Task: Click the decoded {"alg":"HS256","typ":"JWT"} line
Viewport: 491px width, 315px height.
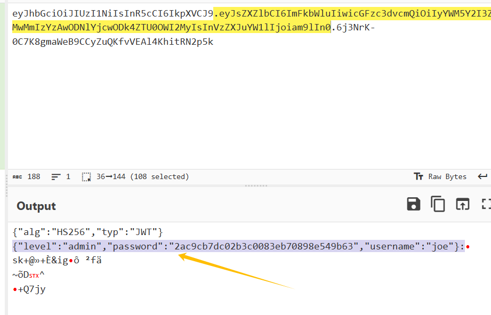Action: 87,232
